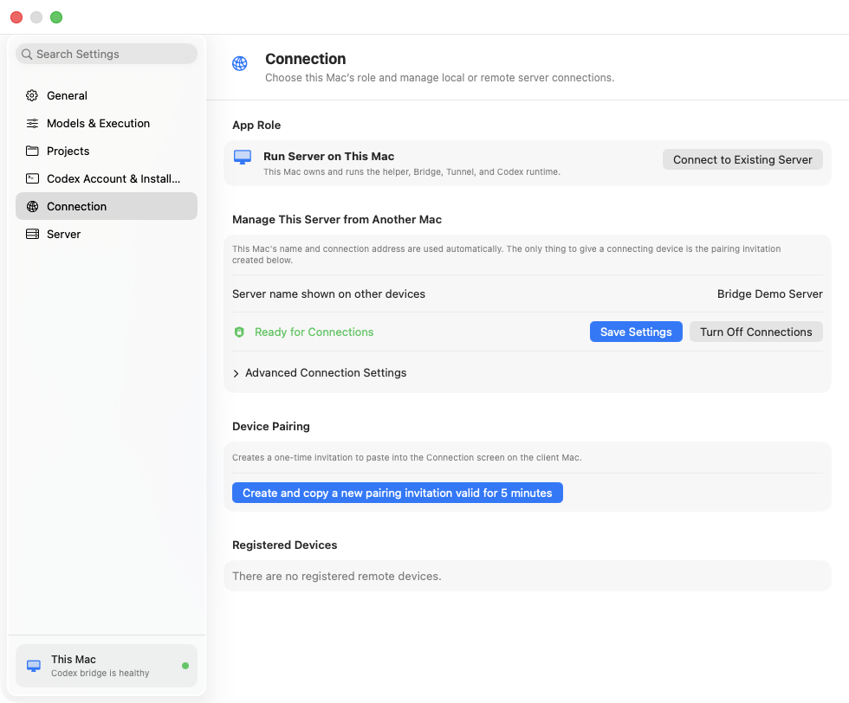Image resolution: width=849 pixels, height=703 pixels.
Task: Click the green shield Ready for Connections icon
Action: coord(239,332)
